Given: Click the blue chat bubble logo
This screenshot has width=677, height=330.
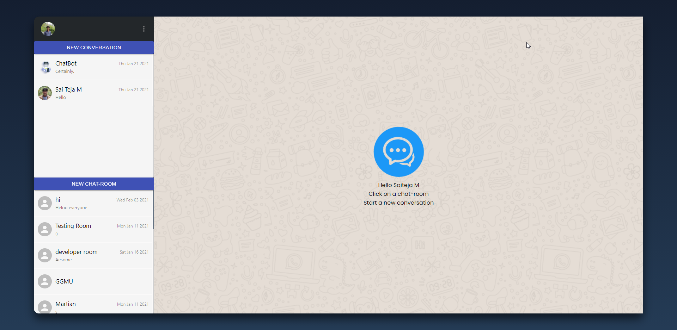Looking at the screenshot, I should coord(398,152).
